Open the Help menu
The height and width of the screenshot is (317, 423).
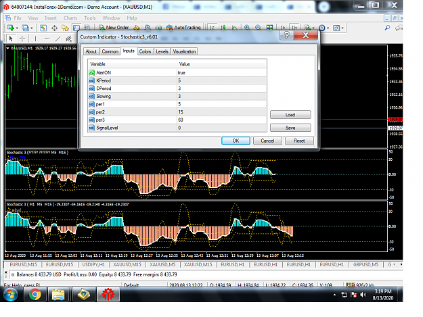132,18
